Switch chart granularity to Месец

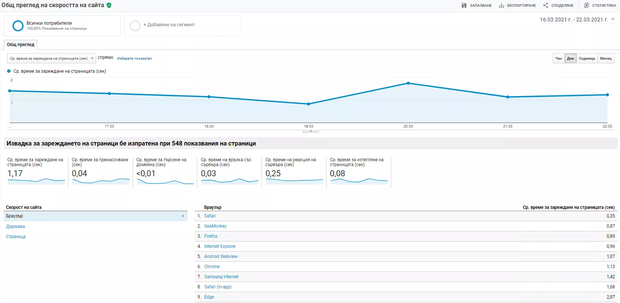point(606,58)
